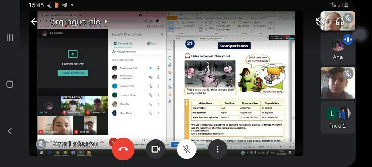Toggle the camera on or off
The width and height of the screenshot is (372, 167).
156,149
